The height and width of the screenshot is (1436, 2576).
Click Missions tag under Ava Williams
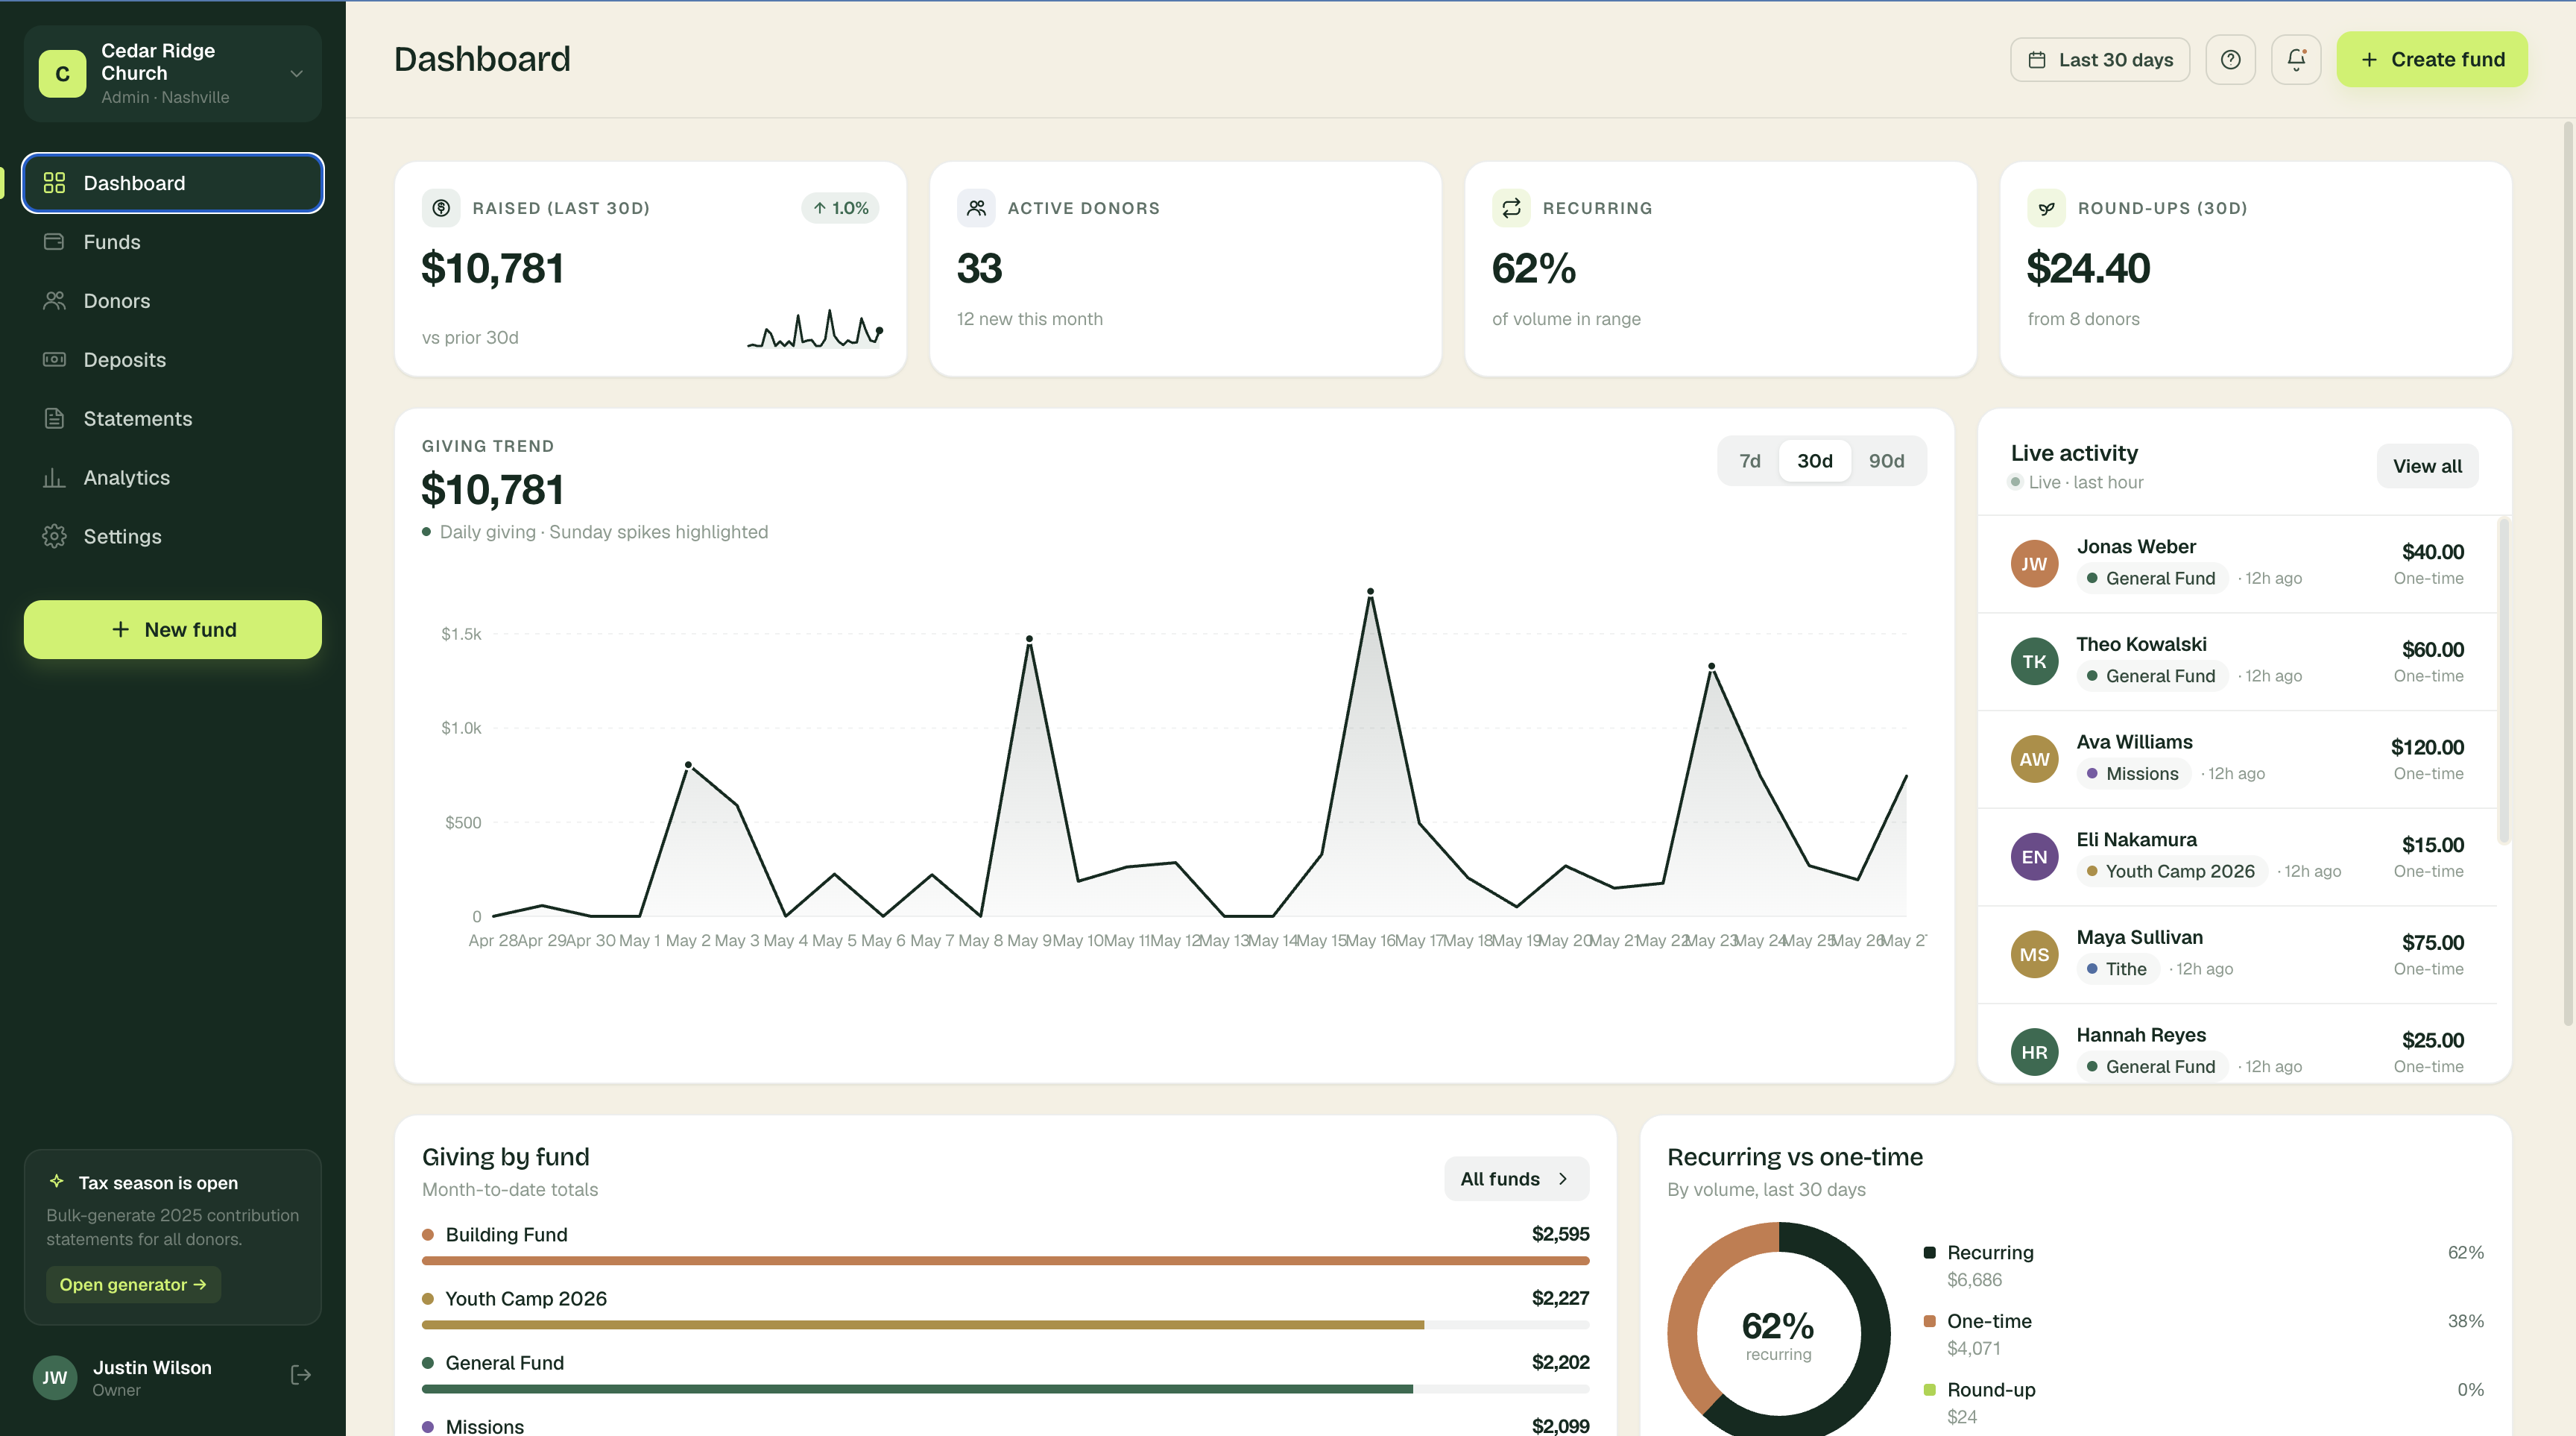point(2133,774)
